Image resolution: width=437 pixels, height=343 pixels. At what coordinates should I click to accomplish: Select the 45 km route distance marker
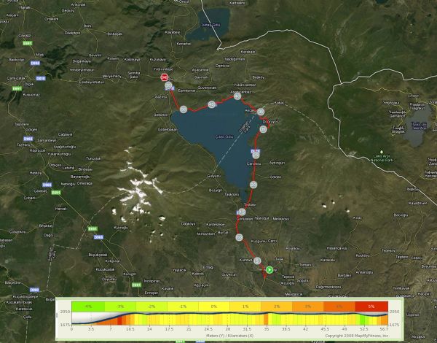[211, 104]
